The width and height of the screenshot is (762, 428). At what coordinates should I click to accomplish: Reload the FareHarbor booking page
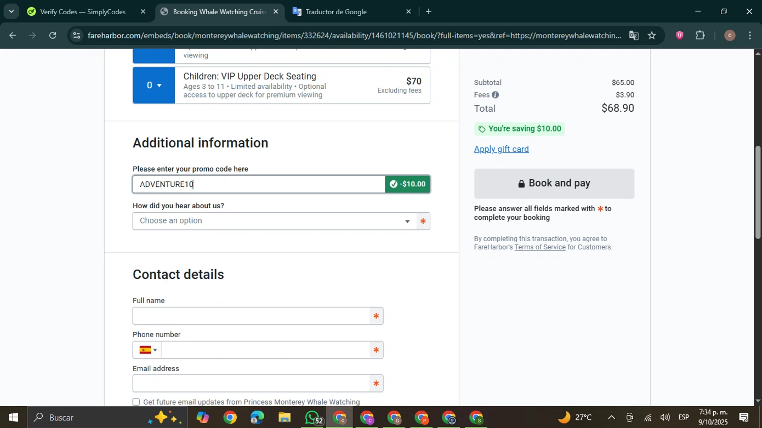53,36
